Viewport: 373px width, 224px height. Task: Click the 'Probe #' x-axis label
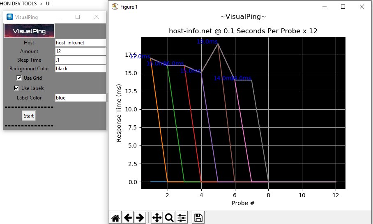pyautogui.click(x=243, y=203)
